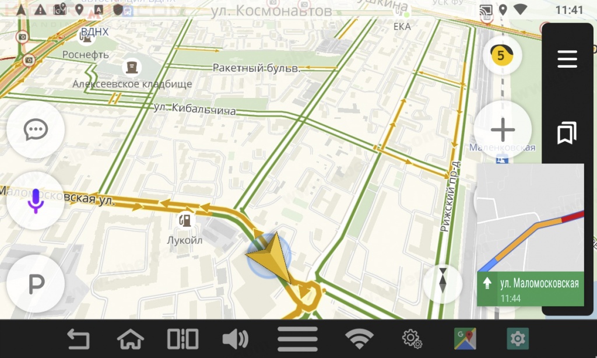
Task: Open the route preview thumbnail
Action: tap(531, 218)
